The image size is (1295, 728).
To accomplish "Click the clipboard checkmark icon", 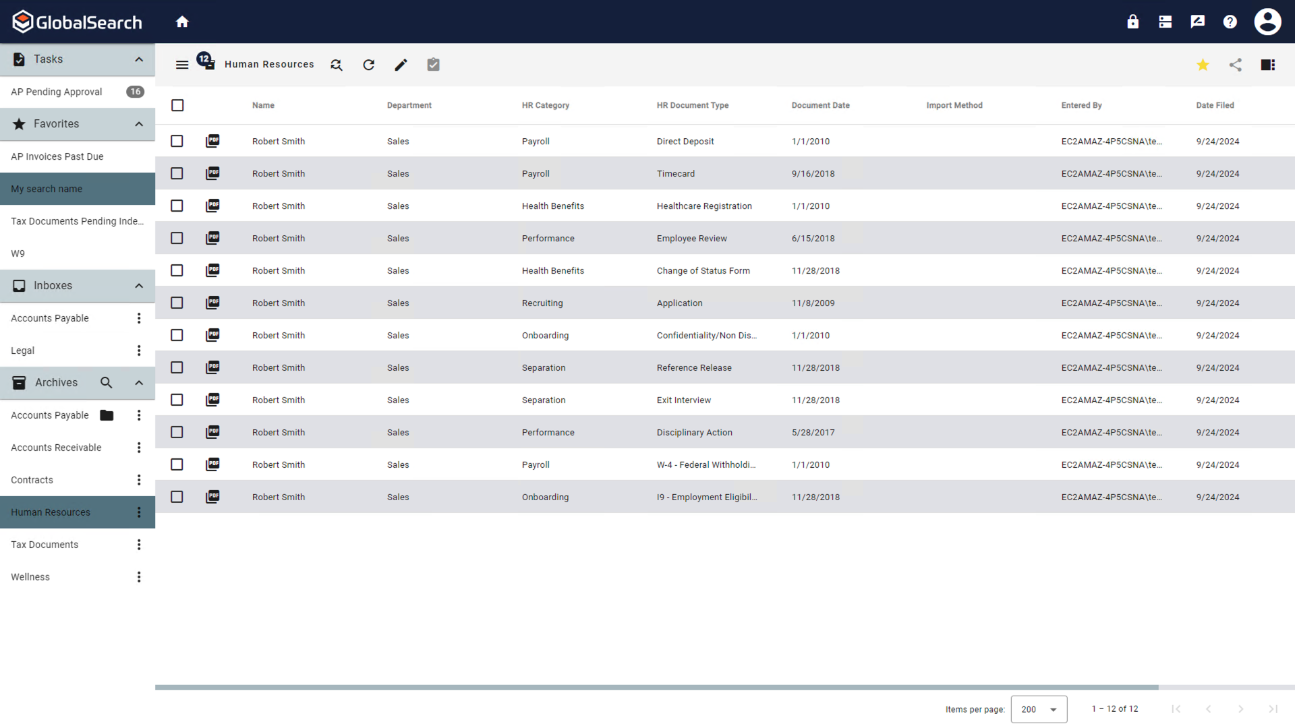I will pyautogui.click(x=433, y=65).
